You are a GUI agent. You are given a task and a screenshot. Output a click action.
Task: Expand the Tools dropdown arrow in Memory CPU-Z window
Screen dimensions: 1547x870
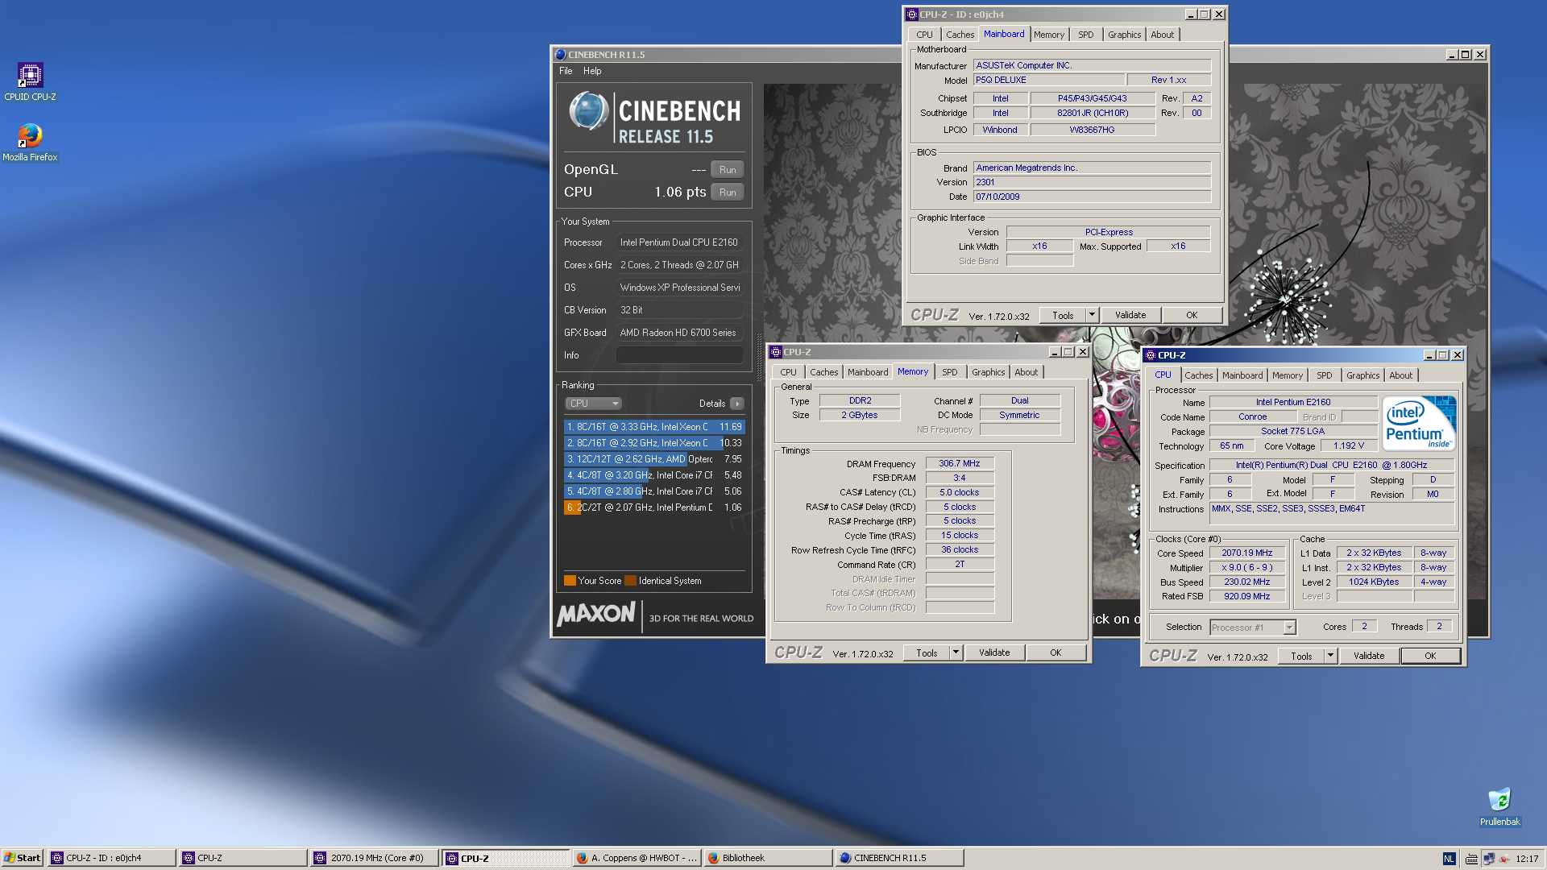pyautogui.click(x=956, y=653)
